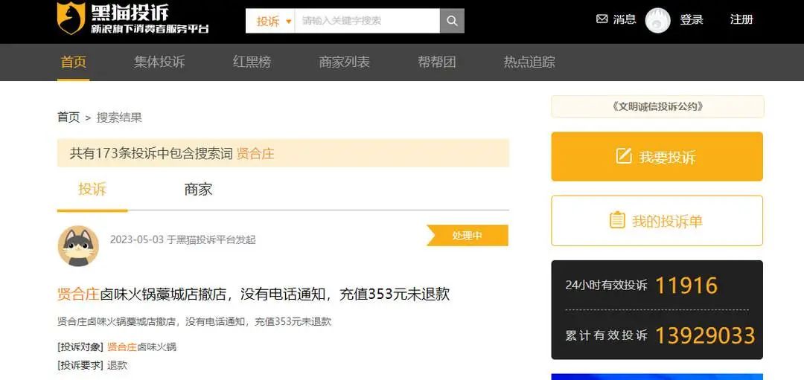This screenshot has height=380, width=804.
Task: Click 注册 to register
Action: point(741,20)
